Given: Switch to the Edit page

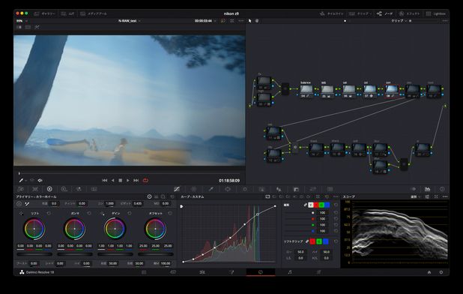Looking at the screenshot, I should (202, 272).
